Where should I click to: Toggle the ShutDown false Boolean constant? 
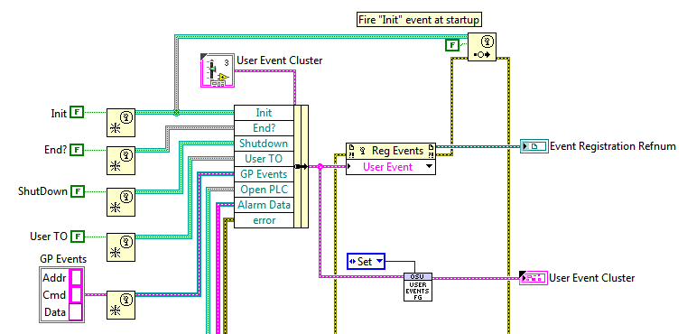[x=77, y=191]
